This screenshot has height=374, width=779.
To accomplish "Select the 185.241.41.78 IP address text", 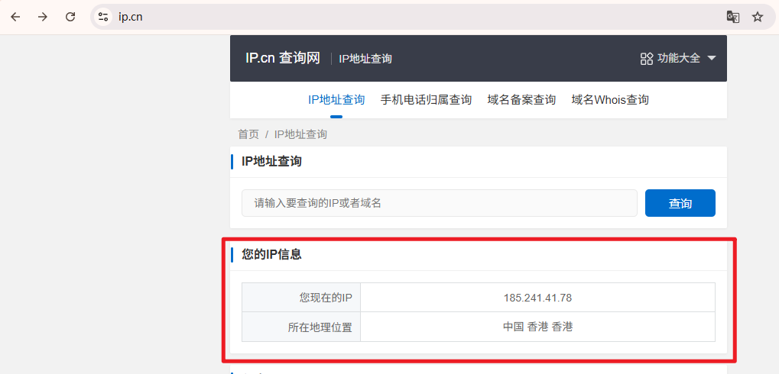I will point(537,298).
